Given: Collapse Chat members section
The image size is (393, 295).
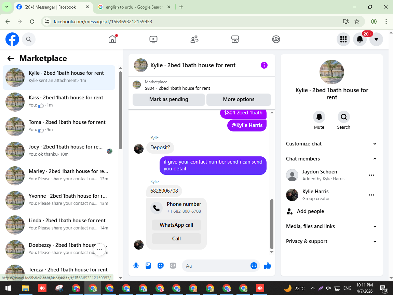Looking at the screenshot, I should tap(331, 159).
